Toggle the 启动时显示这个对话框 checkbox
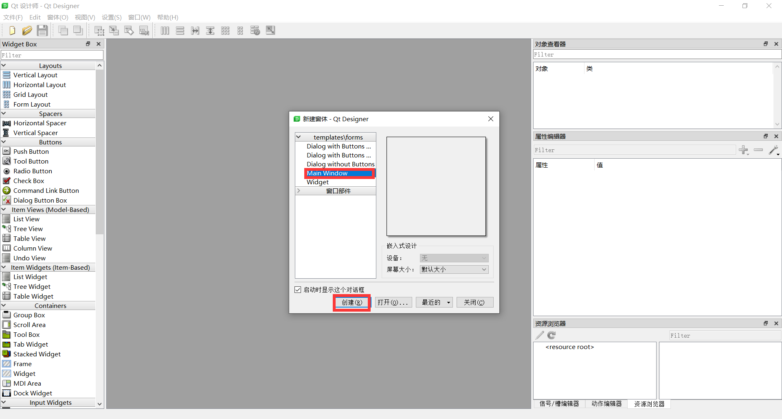Viewport: 782px width, 419px height. 298,290
